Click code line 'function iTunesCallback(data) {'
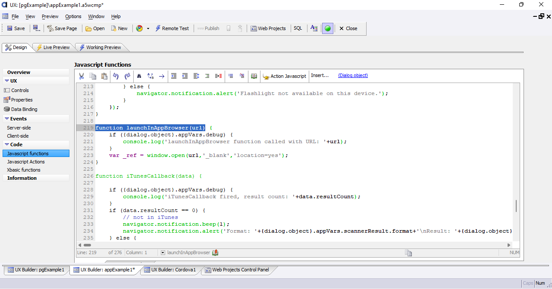552x289 pixels. click(x=149, y=176)
